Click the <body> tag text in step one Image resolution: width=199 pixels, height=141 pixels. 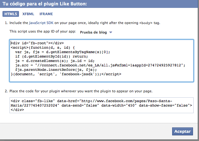(x=146, y=23)
